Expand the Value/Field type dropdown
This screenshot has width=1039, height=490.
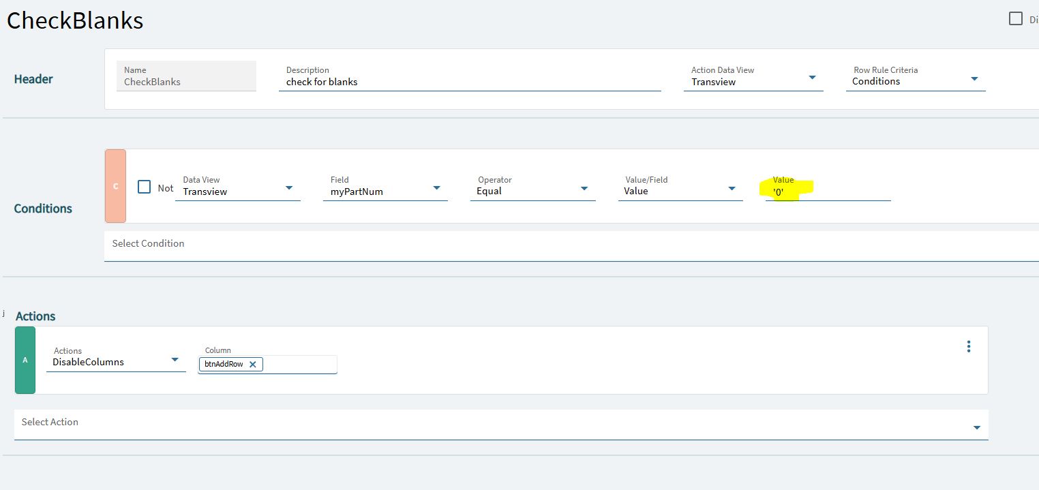coord(732,188)
